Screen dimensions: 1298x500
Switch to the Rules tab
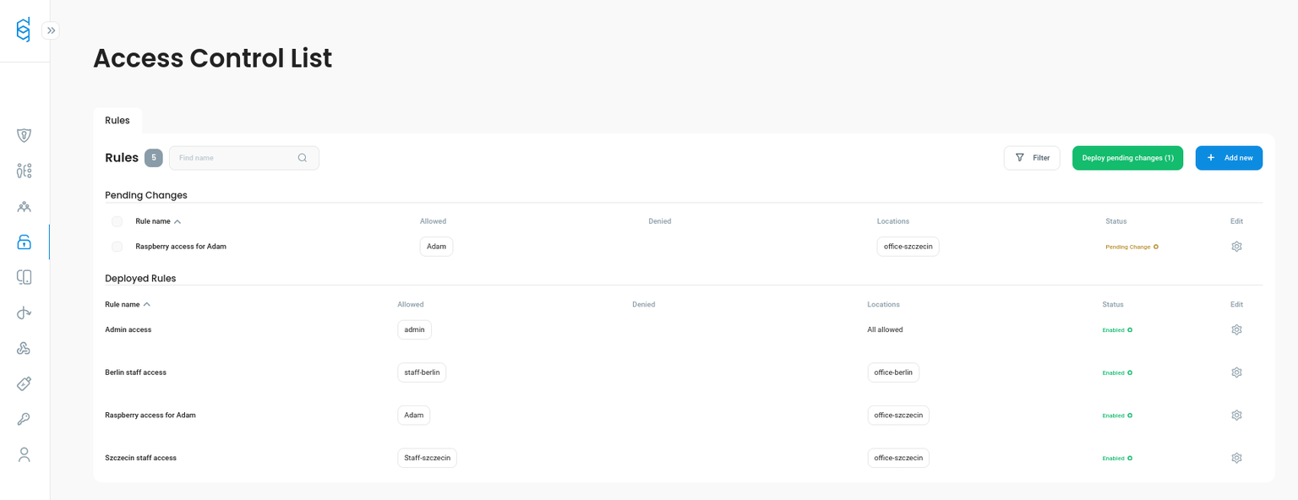pos(117,120)
